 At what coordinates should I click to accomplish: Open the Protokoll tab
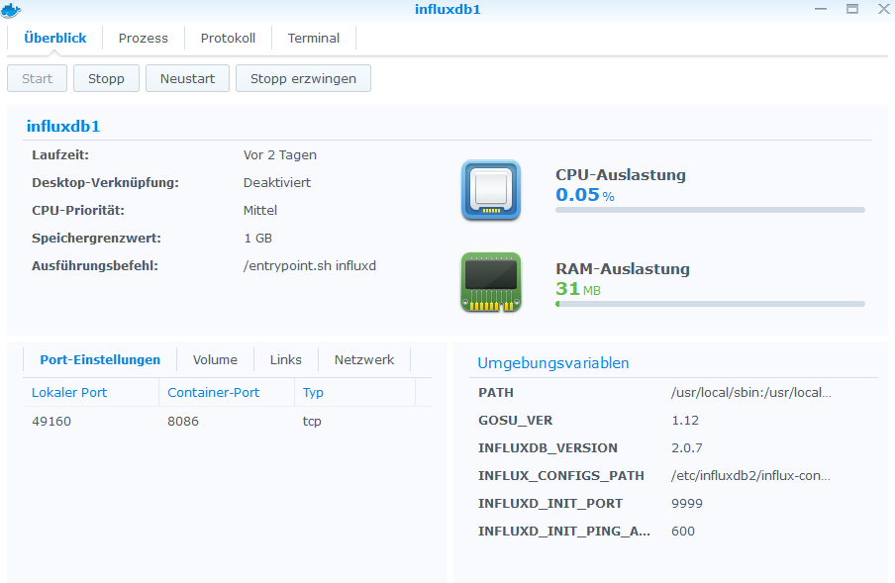point(228,39)
